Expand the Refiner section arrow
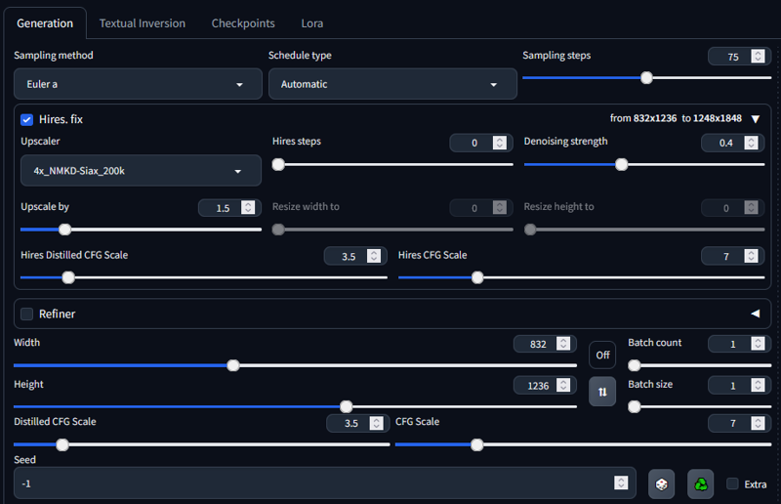This screenshot has height=504, width=781. point(755,314)
